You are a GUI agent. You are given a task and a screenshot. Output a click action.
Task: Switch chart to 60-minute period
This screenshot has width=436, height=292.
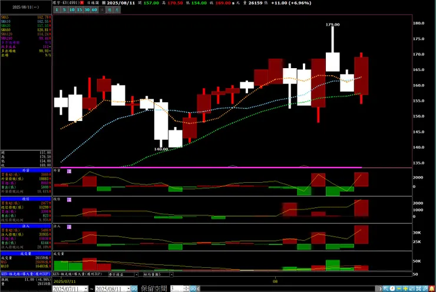point(94,10)
